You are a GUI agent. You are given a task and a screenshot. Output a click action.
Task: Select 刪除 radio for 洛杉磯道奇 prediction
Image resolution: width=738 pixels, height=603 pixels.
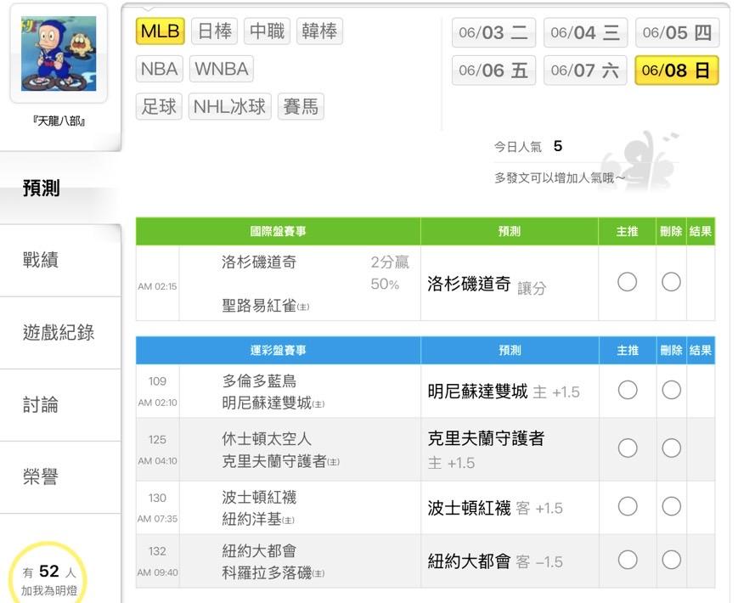tap(671, 282)
